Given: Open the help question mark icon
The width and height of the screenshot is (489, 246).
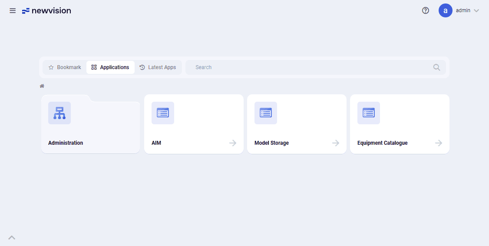Looking at the screenshot, I should 426,10.
